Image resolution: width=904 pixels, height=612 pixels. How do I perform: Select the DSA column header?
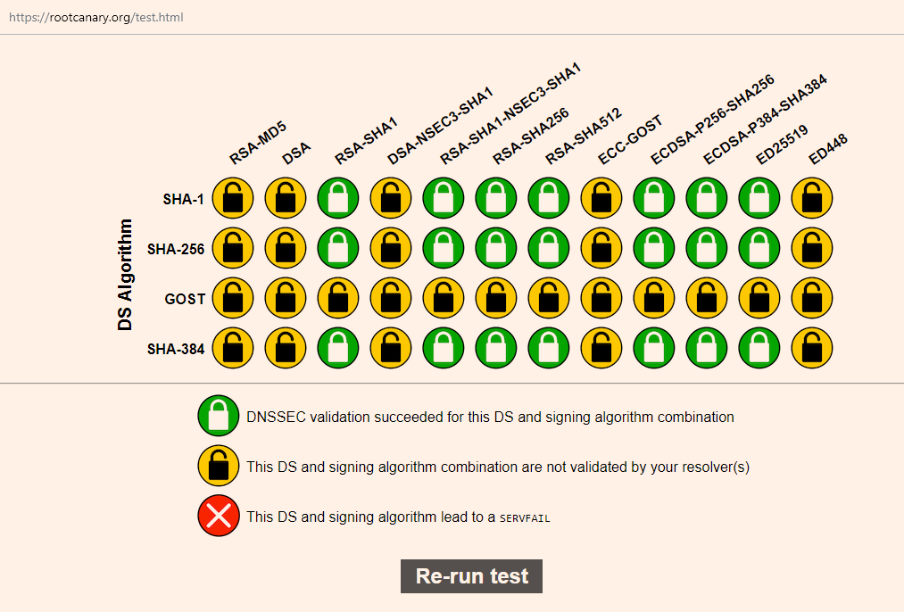tap(296, 153)
